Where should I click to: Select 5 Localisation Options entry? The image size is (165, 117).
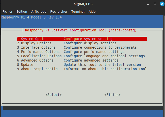39,56
